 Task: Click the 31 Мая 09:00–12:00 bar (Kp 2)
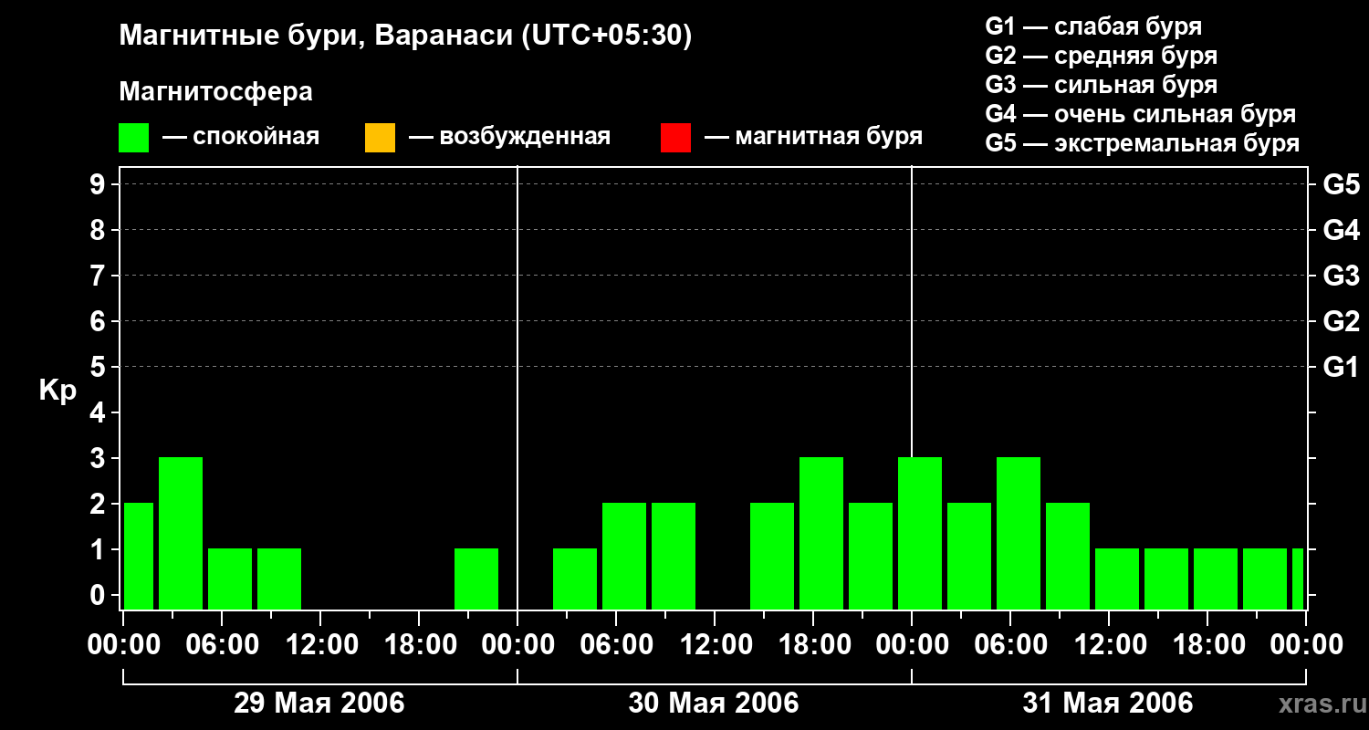point(1068,556)
